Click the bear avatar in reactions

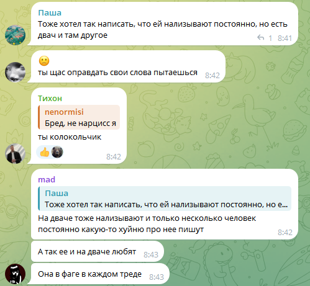[57, 152]
